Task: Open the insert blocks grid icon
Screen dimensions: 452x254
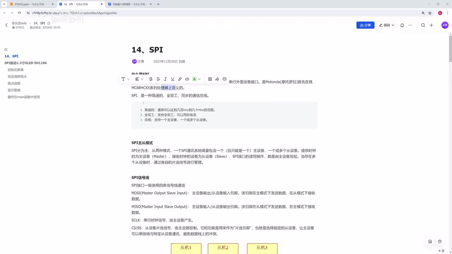Action: point(210,79)
